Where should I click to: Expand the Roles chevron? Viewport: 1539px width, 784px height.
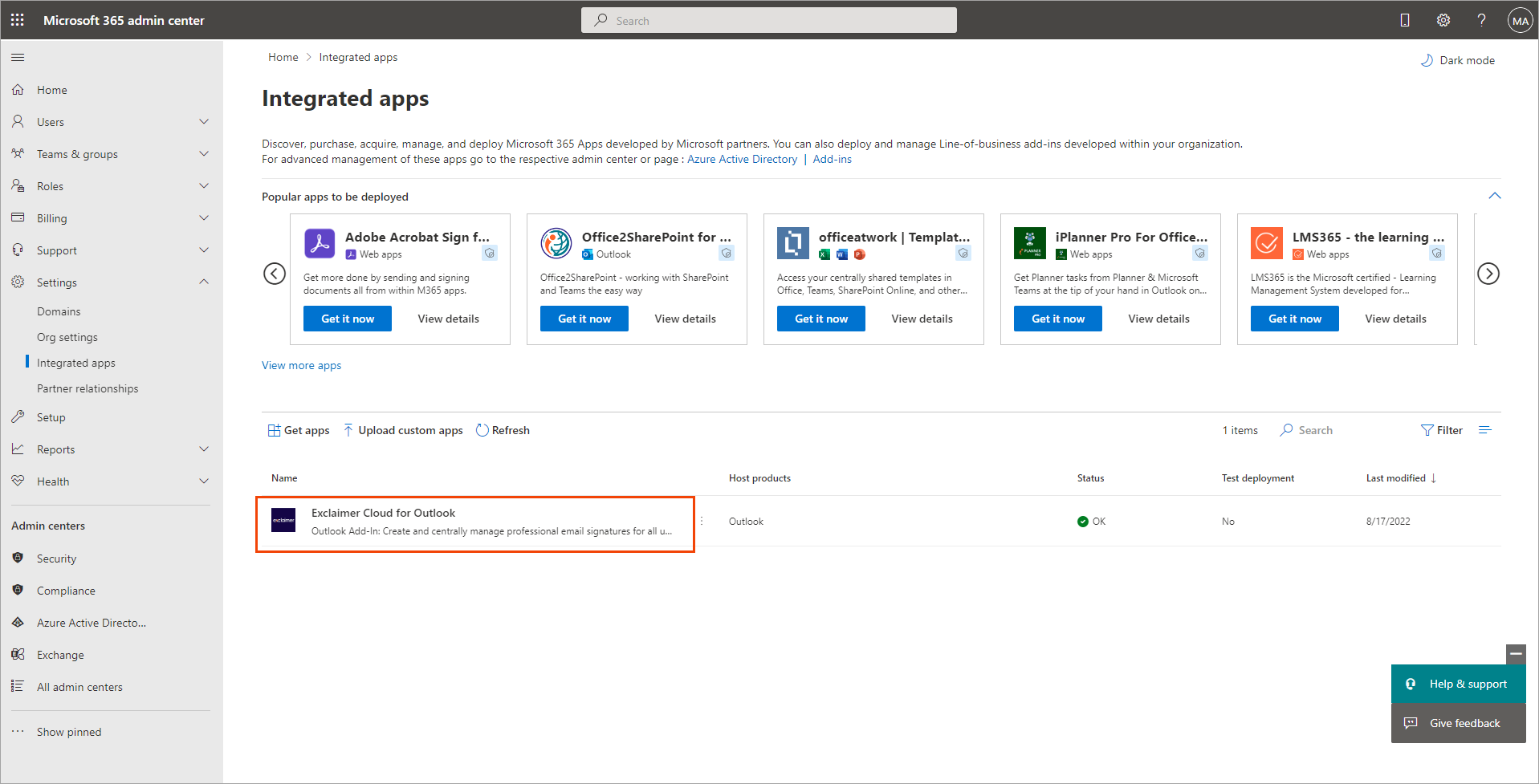click(204, 186)
